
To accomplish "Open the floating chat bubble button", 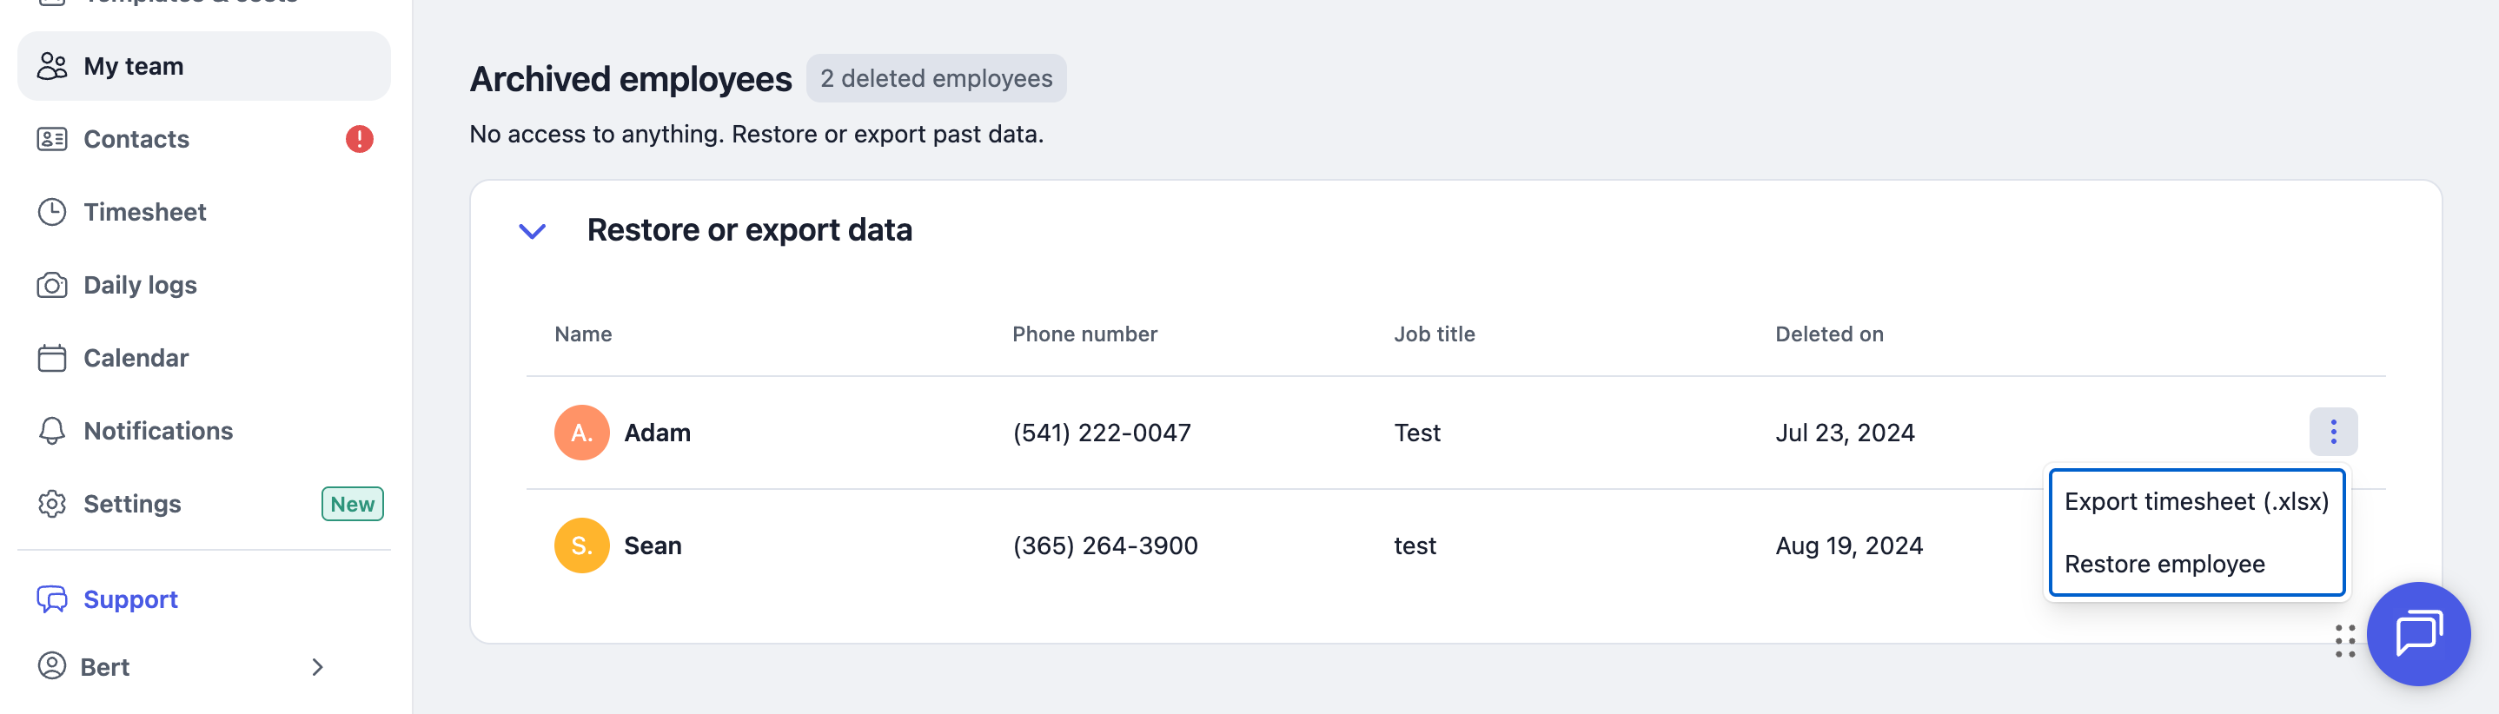I will coord(2416,633).
